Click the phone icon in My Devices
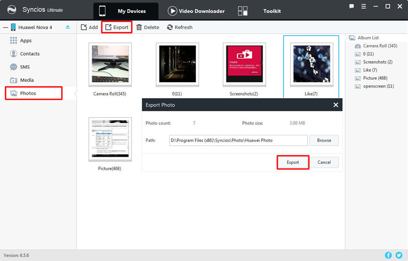This screenshot has width=408, height=261. tap(103, 11)
